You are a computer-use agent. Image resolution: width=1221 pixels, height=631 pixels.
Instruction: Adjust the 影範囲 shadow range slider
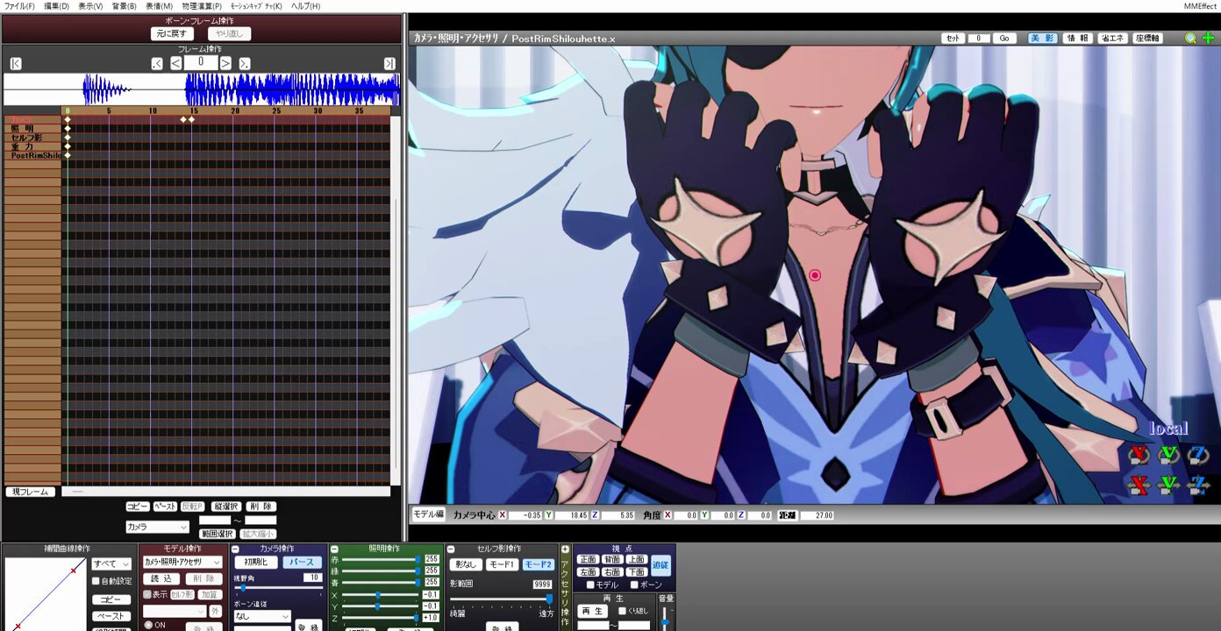(502, 599)
